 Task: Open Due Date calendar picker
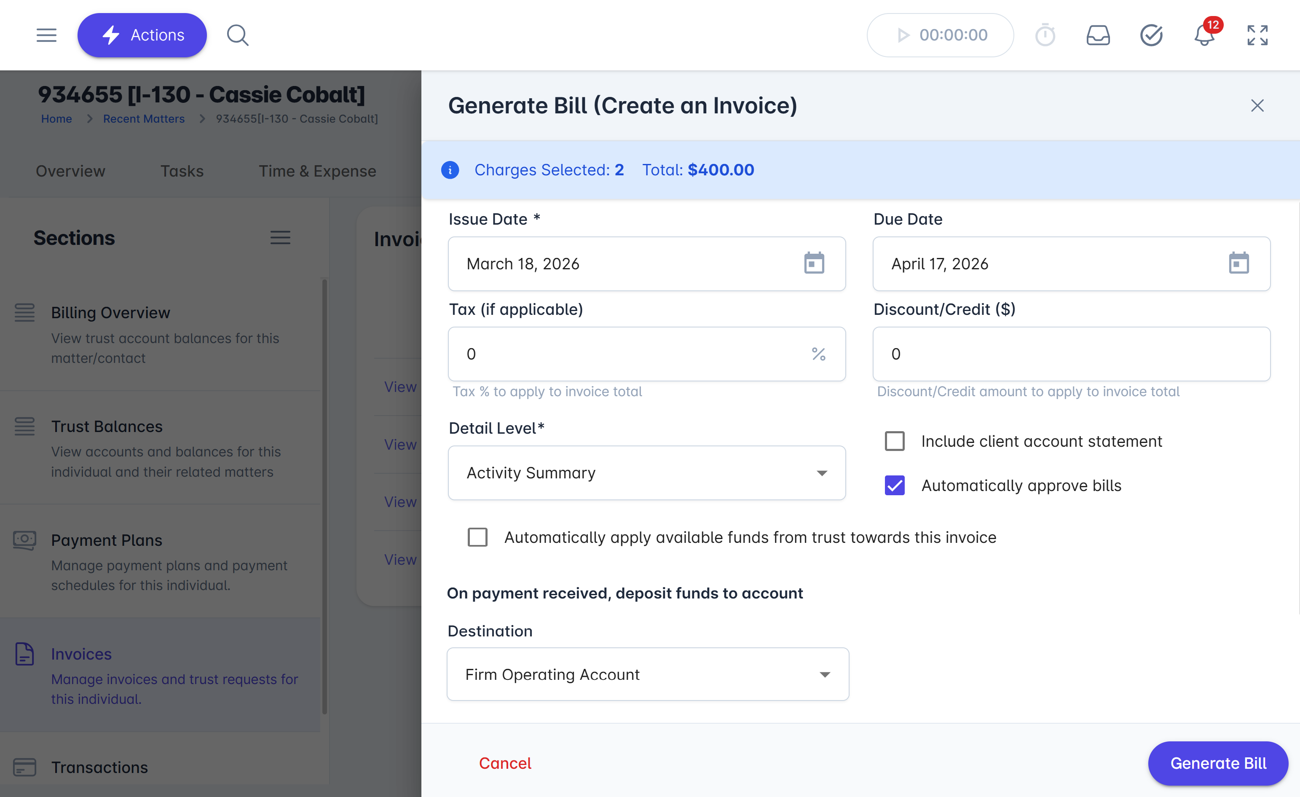coord(1238,263)
